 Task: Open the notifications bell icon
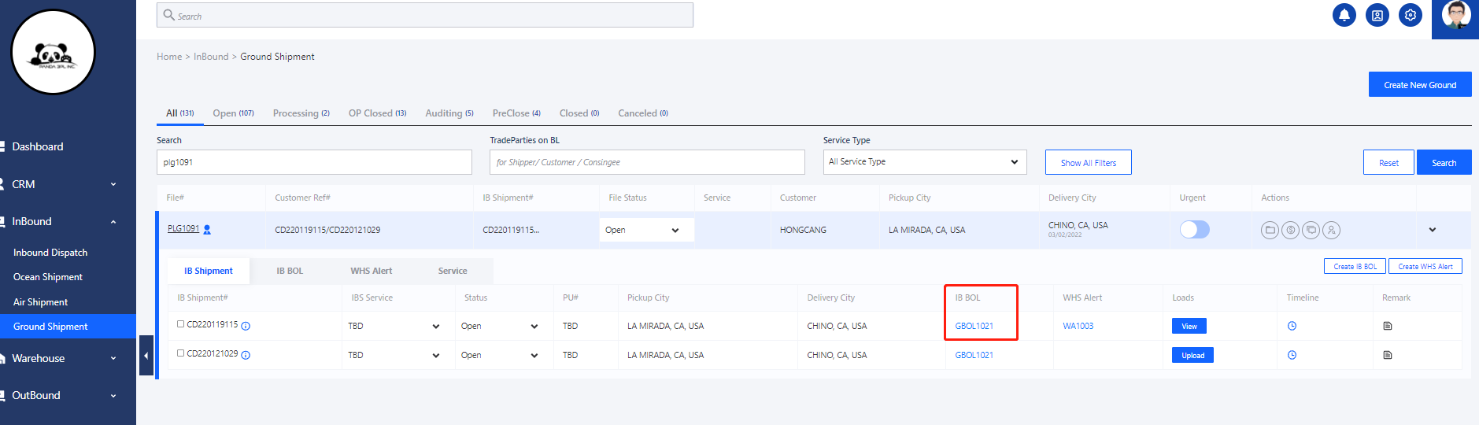coord(1344,15)
